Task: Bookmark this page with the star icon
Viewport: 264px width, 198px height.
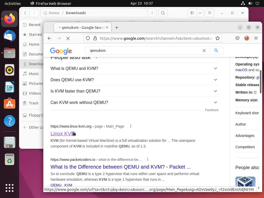Action: (x=218, y=38)
